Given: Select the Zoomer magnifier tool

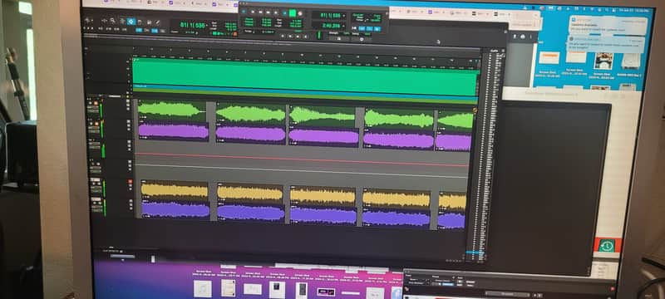Looking at the screenshot, I should [112, 20].
